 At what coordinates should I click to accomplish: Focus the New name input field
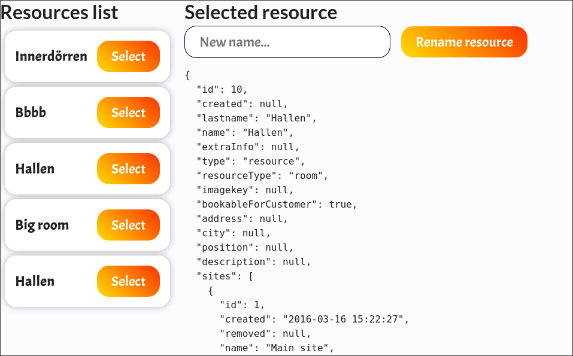click(287, 42)
